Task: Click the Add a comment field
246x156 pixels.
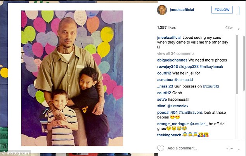Action: tap(182, 148)
